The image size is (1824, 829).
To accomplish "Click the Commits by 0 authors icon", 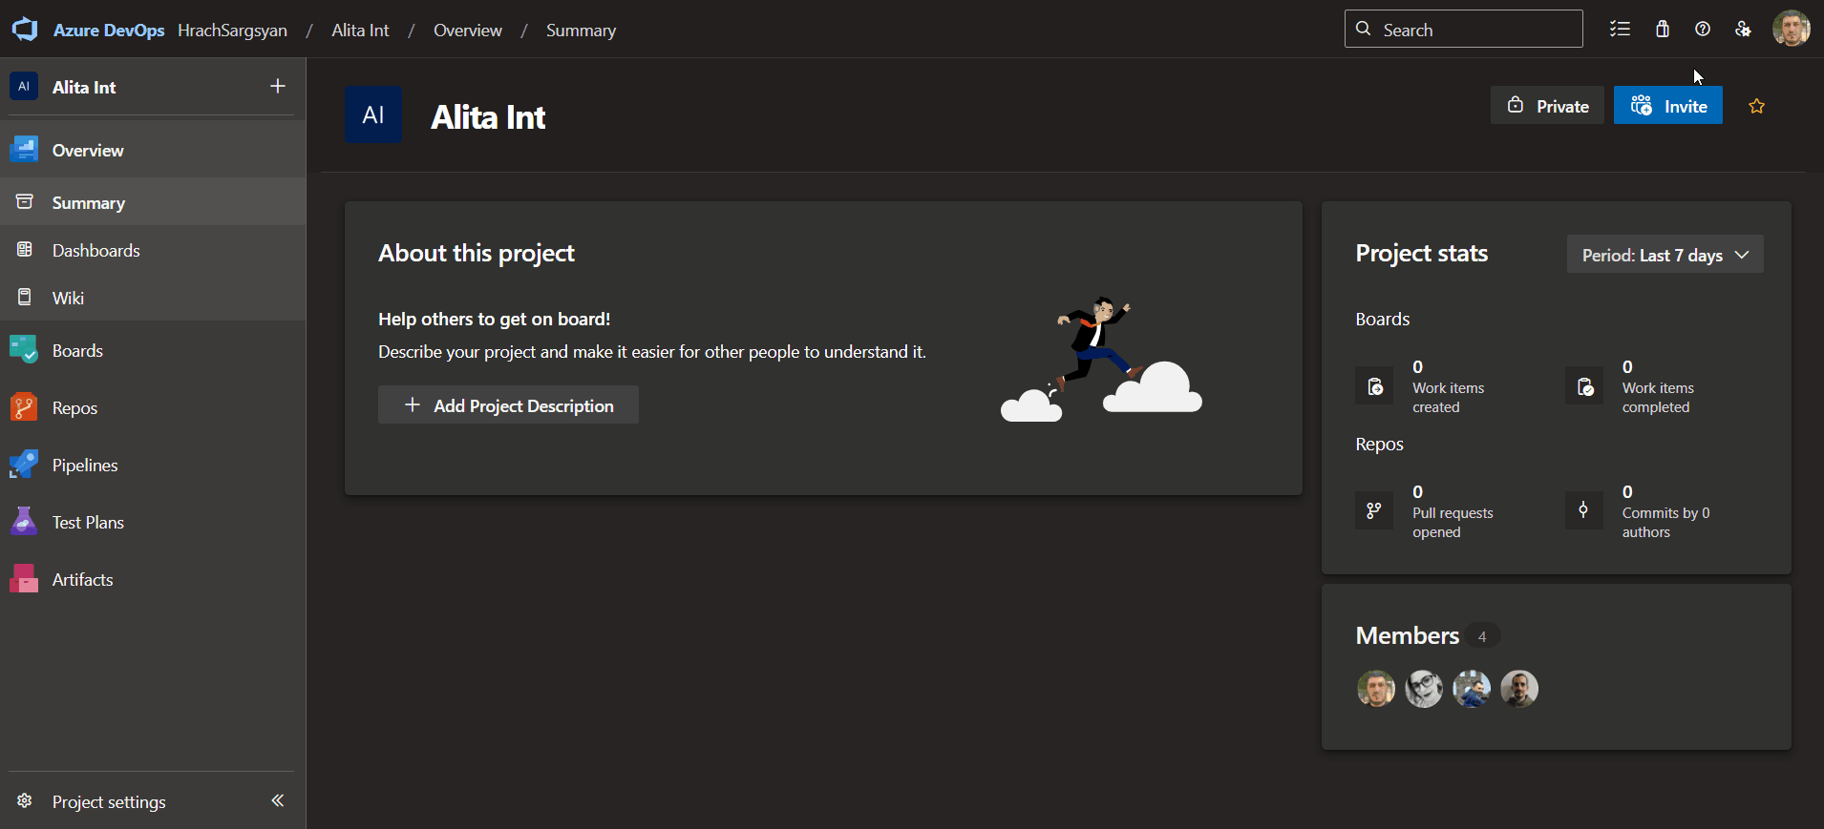I will coord(1584,510).
